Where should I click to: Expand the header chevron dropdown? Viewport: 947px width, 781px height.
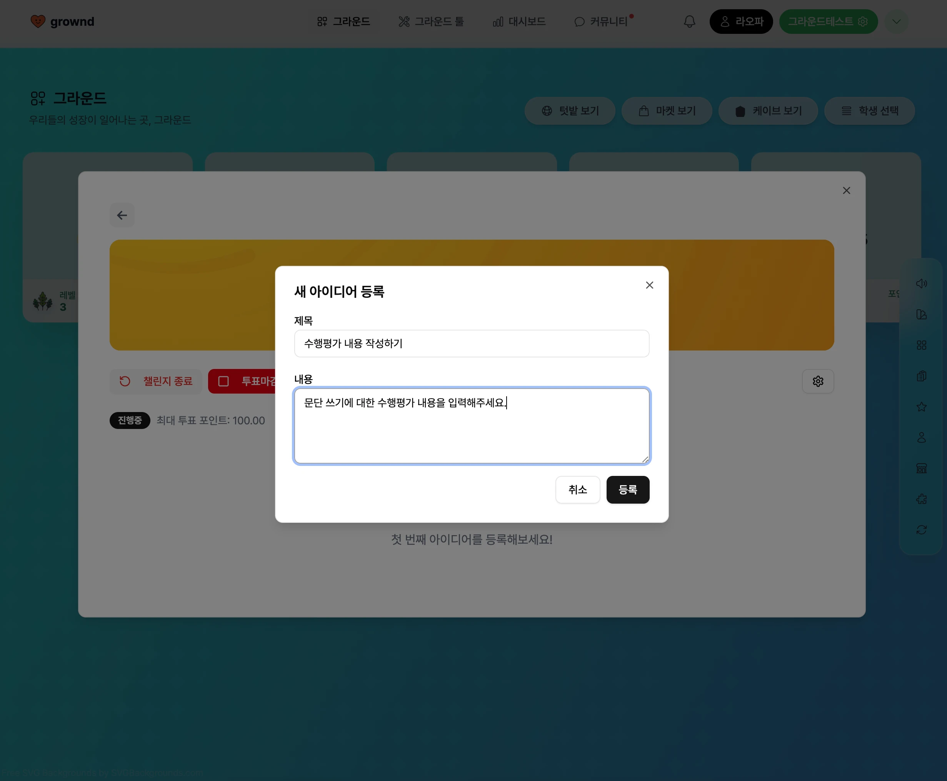896,22
